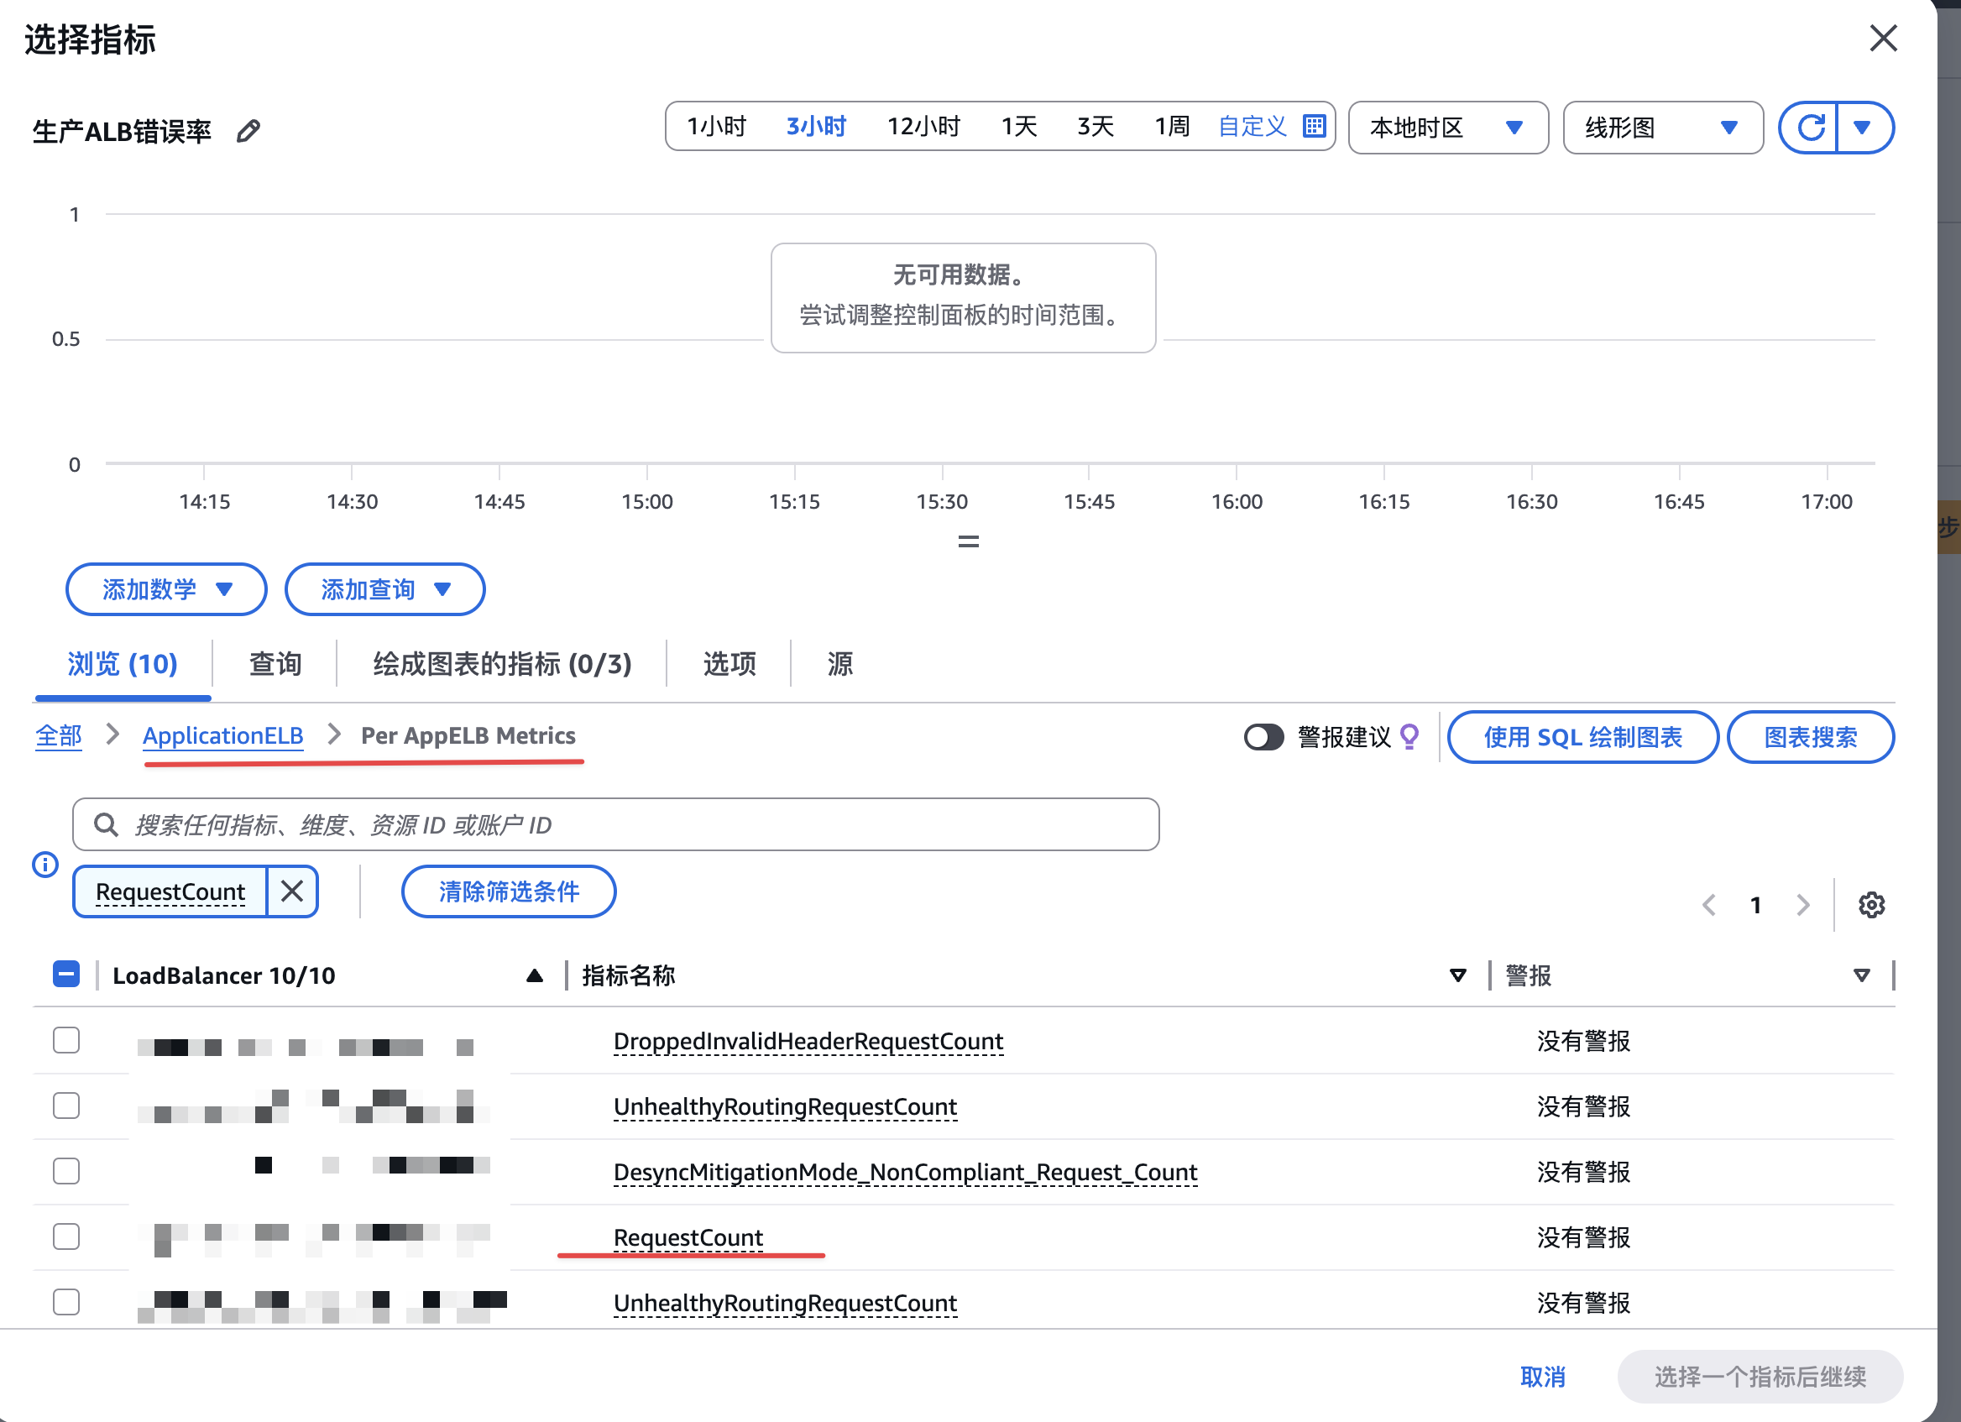Open the 本地时区 timezone dropdown

tap(1447, 128)
